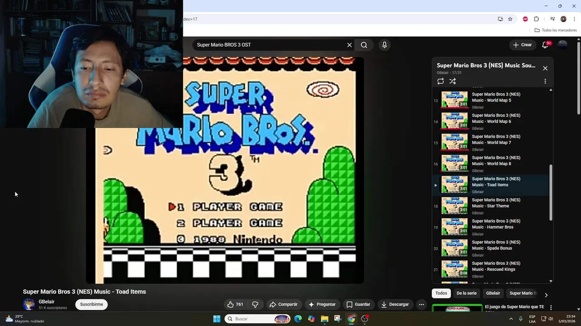The height and width of the screenshot is (326, 581).
Task: Play Rescued Kings playlist item
Action: pos(490,269)
